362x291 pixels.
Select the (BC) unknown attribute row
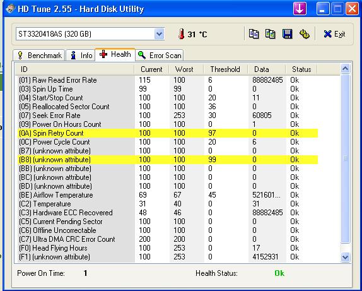pyautogui.click(x=168, y=177)
